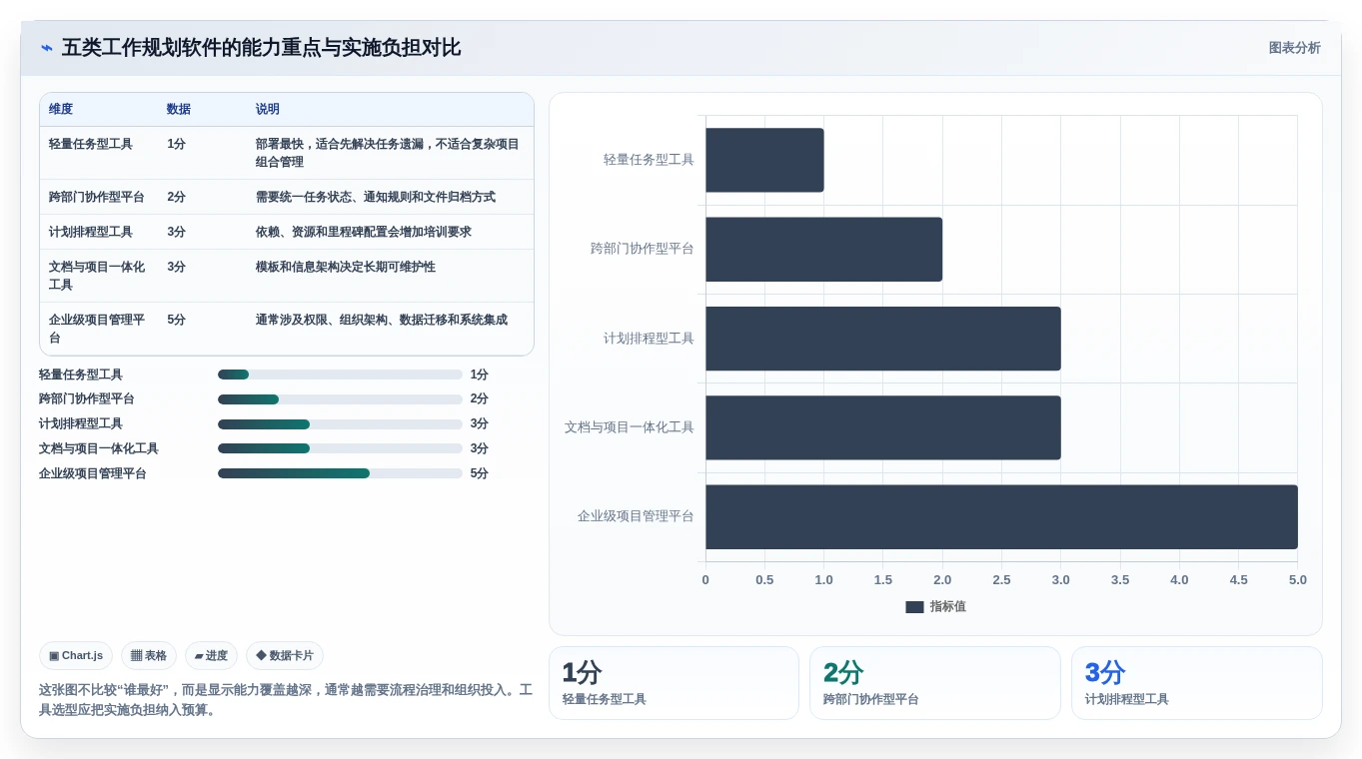Click the 维度 column header
Viewport: 1362px width, 759px height.
tap(61, 109)
